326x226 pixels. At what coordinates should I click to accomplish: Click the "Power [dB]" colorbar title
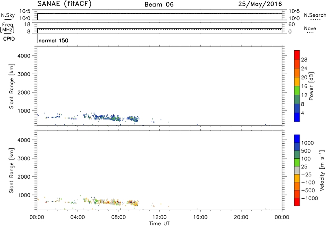[x=311, y=86]
